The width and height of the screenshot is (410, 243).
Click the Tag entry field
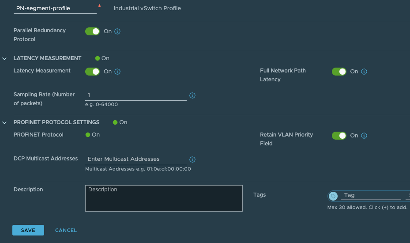click(370, 195)
